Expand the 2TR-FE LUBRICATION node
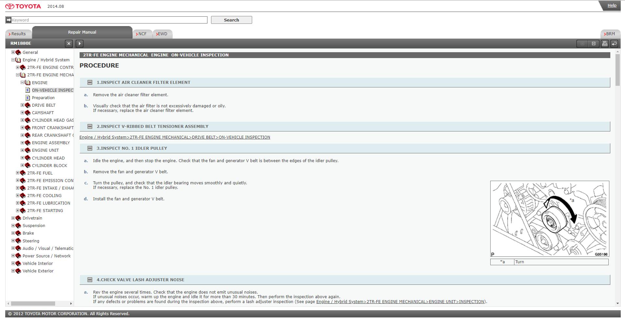 coord(18,203)
